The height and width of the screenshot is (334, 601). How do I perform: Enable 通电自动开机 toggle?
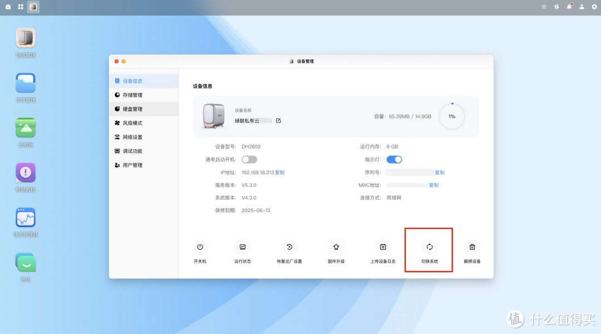click(x=249, y=159)
